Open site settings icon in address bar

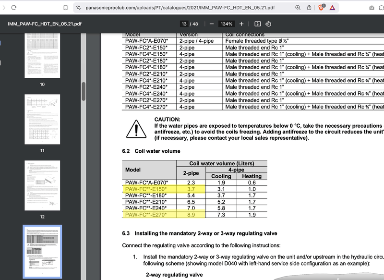point(78,8)
